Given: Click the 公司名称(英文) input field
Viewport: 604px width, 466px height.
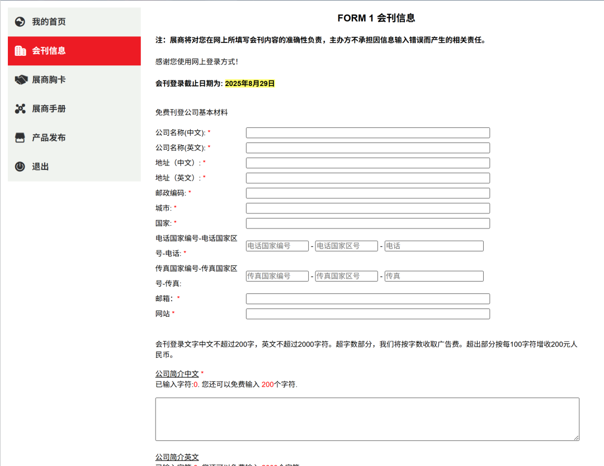Looking at the screenshot, I should tap(367, 148).
